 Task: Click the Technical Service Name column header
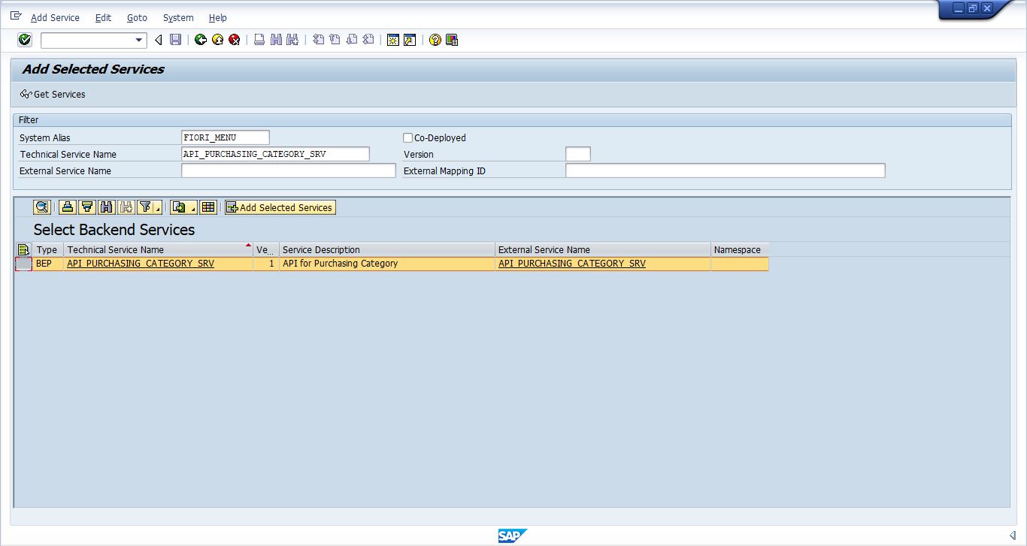coord(158,249)
